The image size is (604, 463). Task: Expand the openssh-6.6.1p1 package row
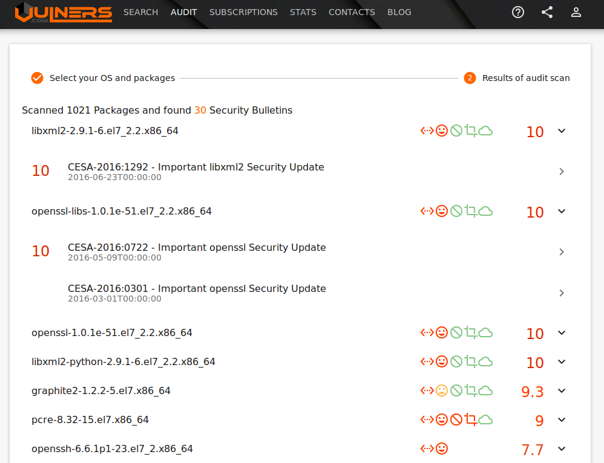click(x=562, y=450)
